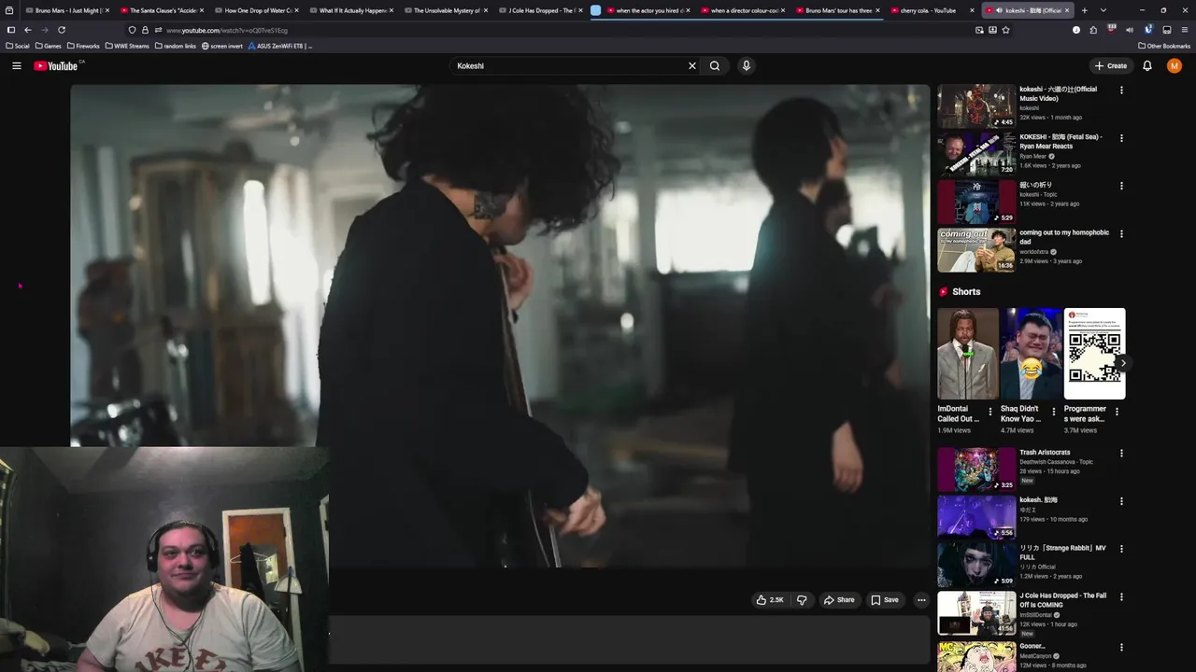Switch to How One Drop of Water tab

[x=256, y=10]
